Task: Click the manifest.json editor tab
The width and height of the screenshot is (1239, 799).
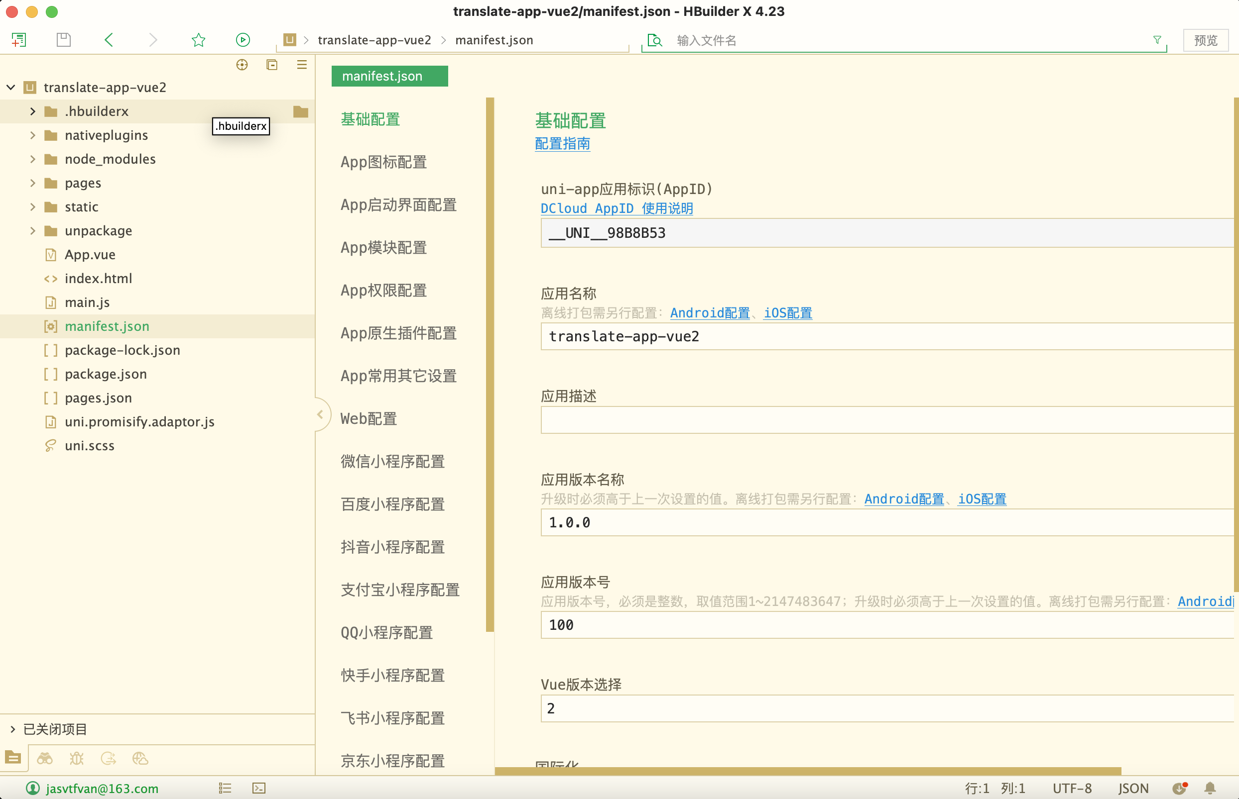Action: pyautogui.click(x=389, y=76)
